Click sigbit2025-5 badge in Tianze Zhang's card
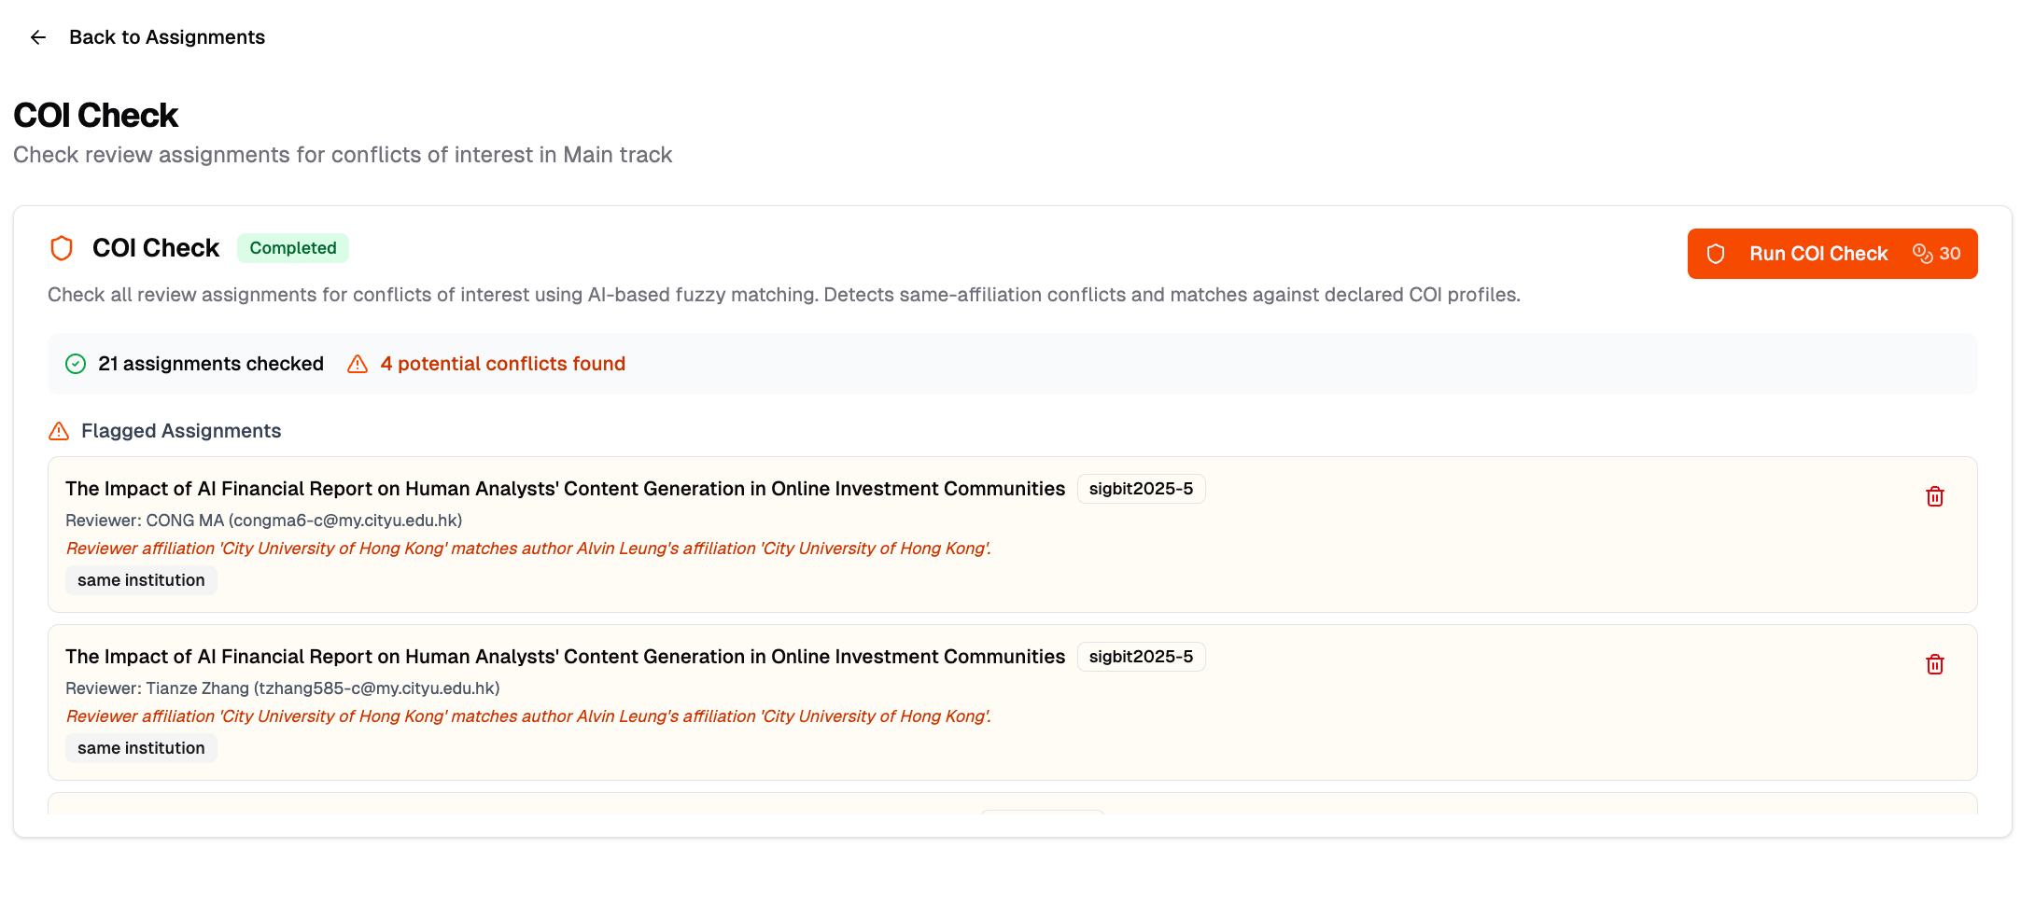This screenshot has height=903, width=2035. 1141,657
